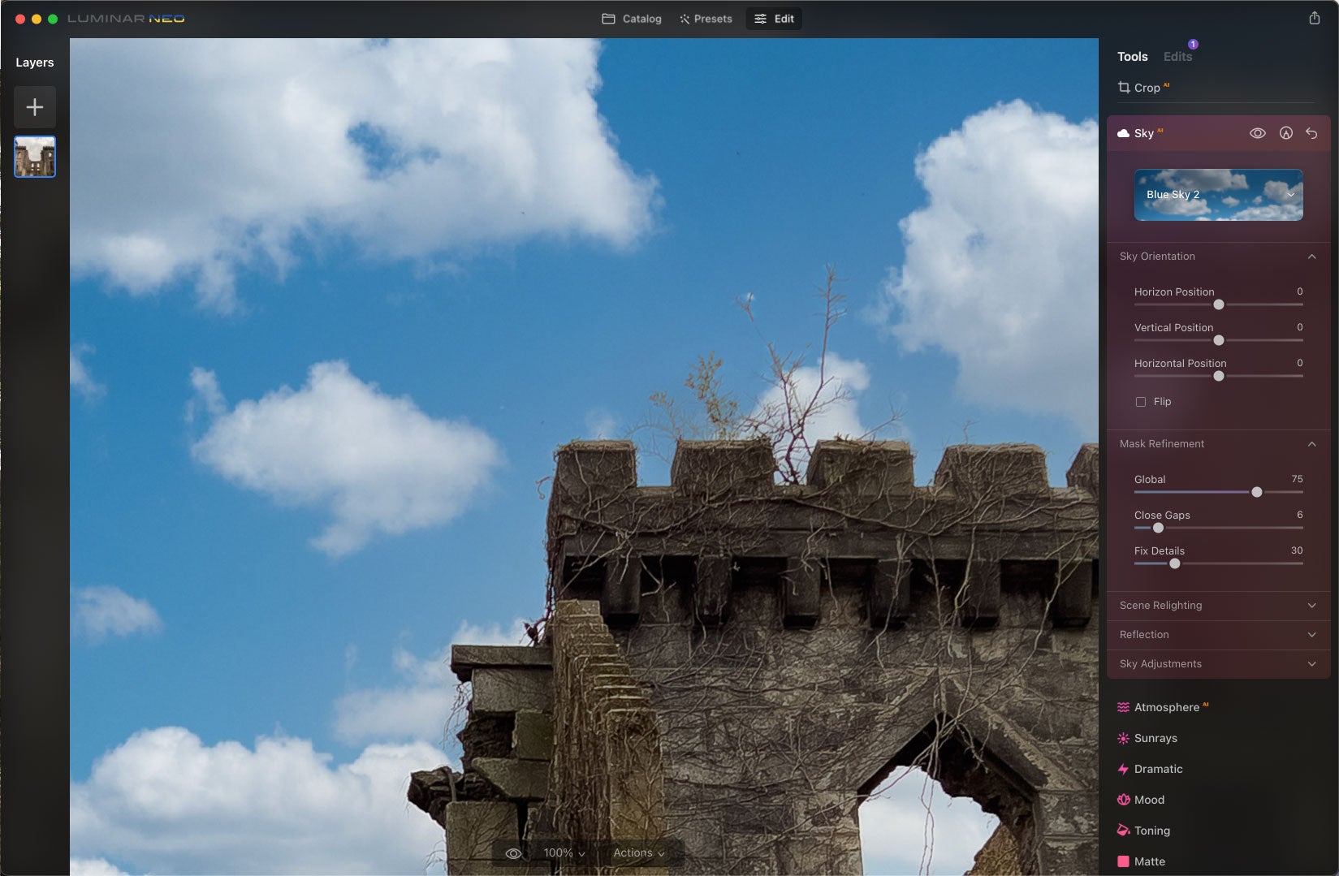Open the Toning tool
This screenshot has height=876, width=1339.
tap(1151, 831)
